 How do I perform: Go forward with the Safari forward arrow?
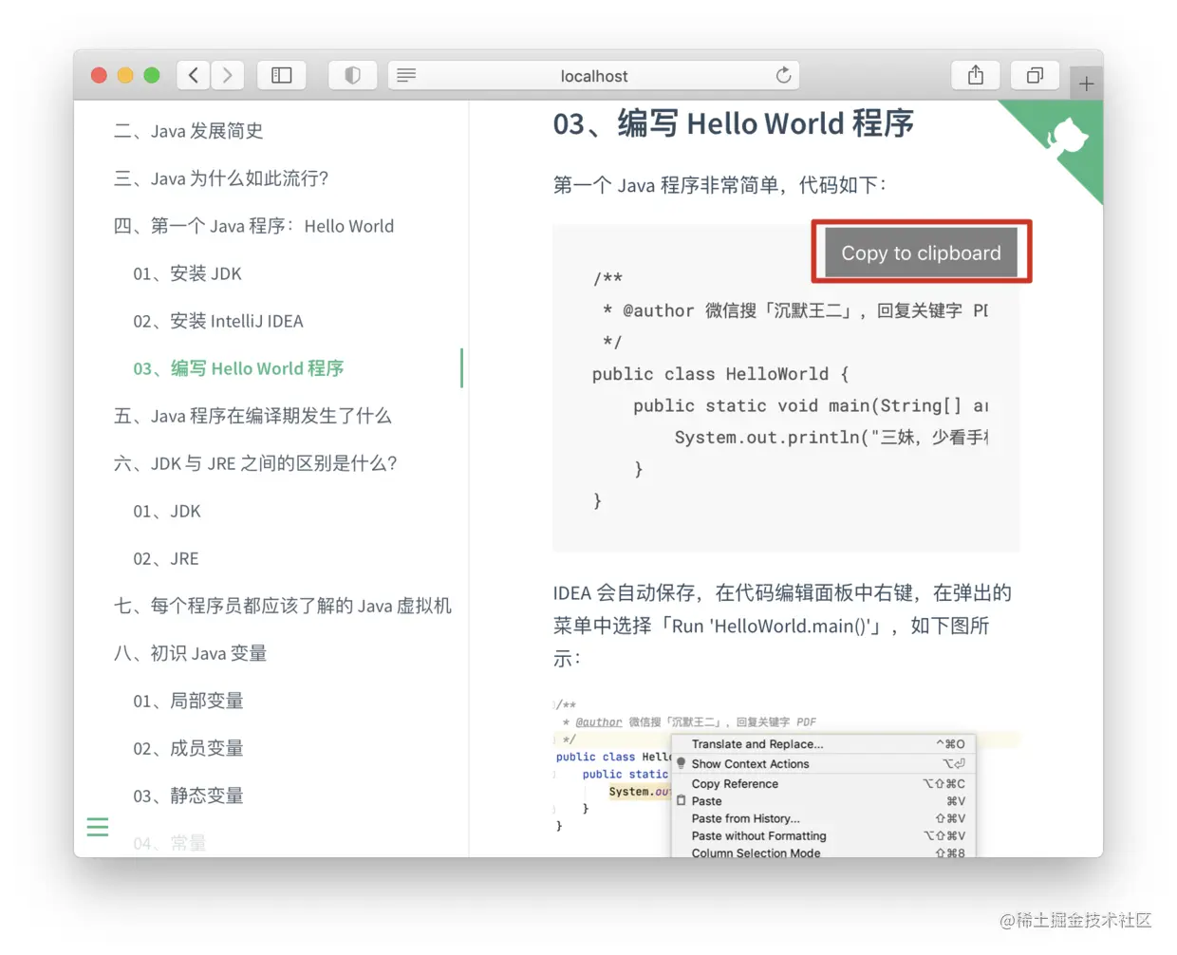point(228,75)
